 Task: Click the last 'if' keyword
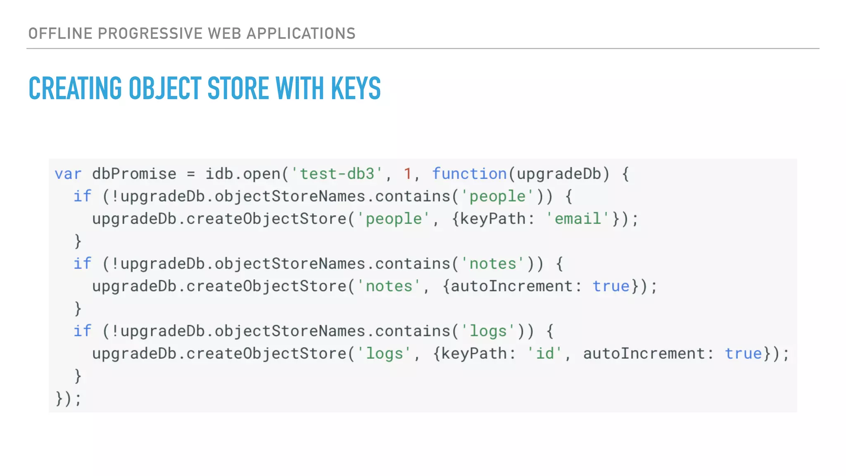pyautogui.click(x=82, y=331)
